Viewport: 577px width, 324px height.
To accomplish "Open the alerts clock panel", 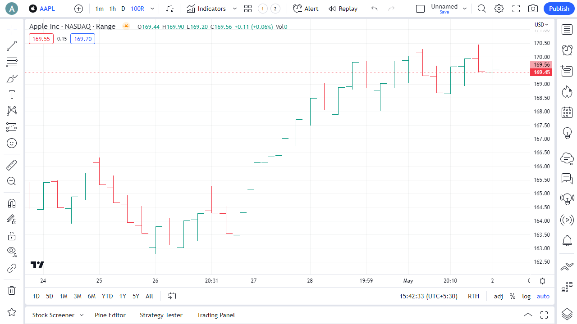I will [567, 50].
